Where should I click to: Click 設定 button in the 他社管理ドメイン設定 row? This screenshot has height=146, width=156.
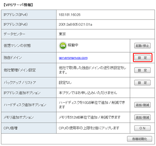pos(142,70)
